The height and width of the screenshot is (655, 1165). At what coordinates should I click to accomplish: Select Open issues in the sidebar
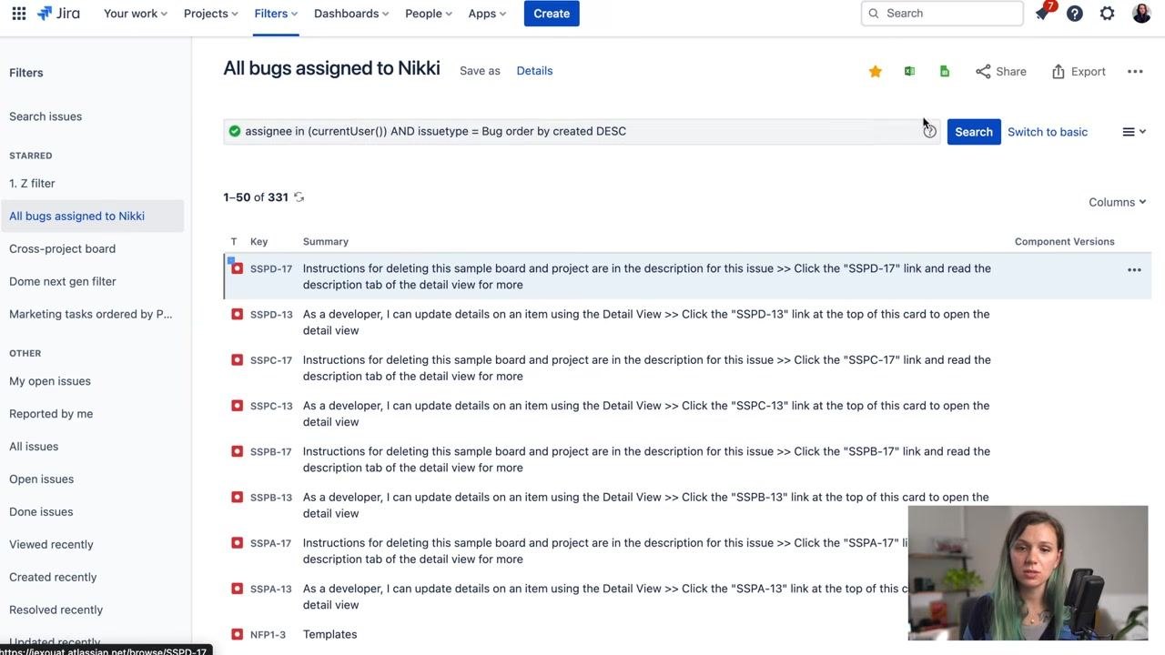click(x=41, y=479)
